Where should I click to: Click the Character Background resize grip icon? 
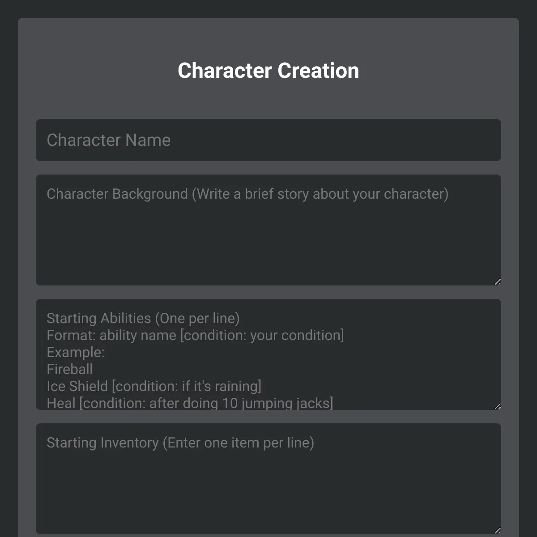(498, 282)
